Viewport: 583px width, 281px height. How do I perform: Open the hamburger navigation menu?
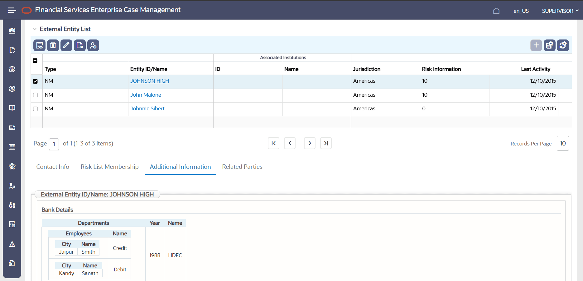(12, 10)
